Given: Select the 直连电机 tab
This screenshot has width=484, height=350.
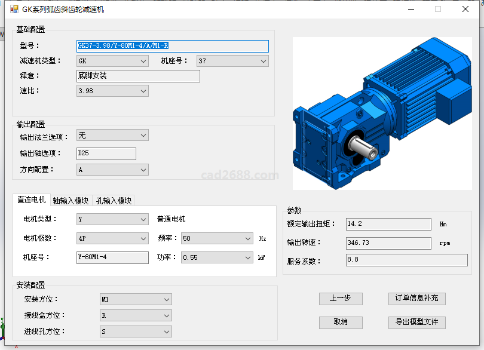Looking at the screenshot, I should pos(31,199).
